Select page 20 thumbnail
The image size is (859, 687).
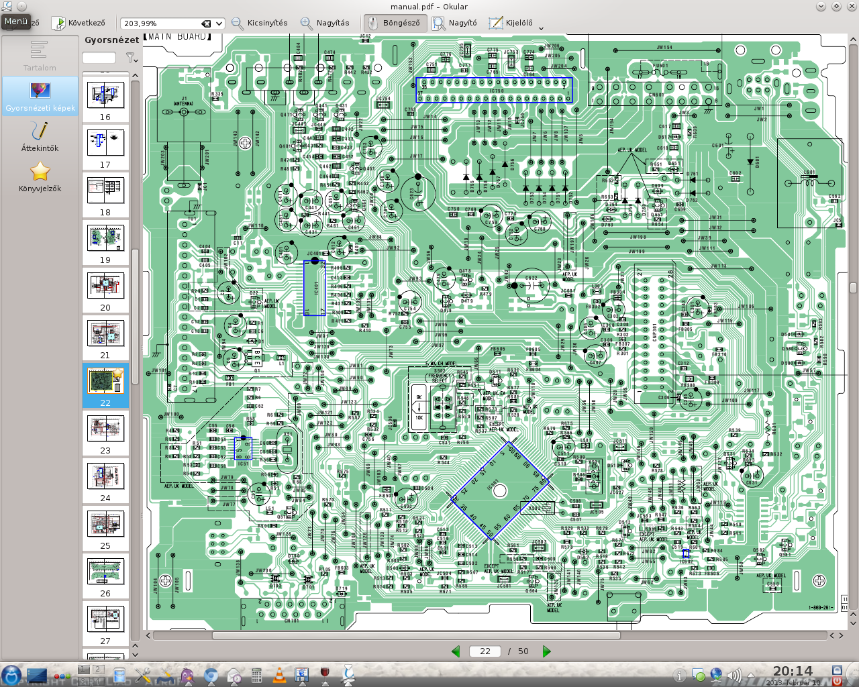click(x=105, y=291)
